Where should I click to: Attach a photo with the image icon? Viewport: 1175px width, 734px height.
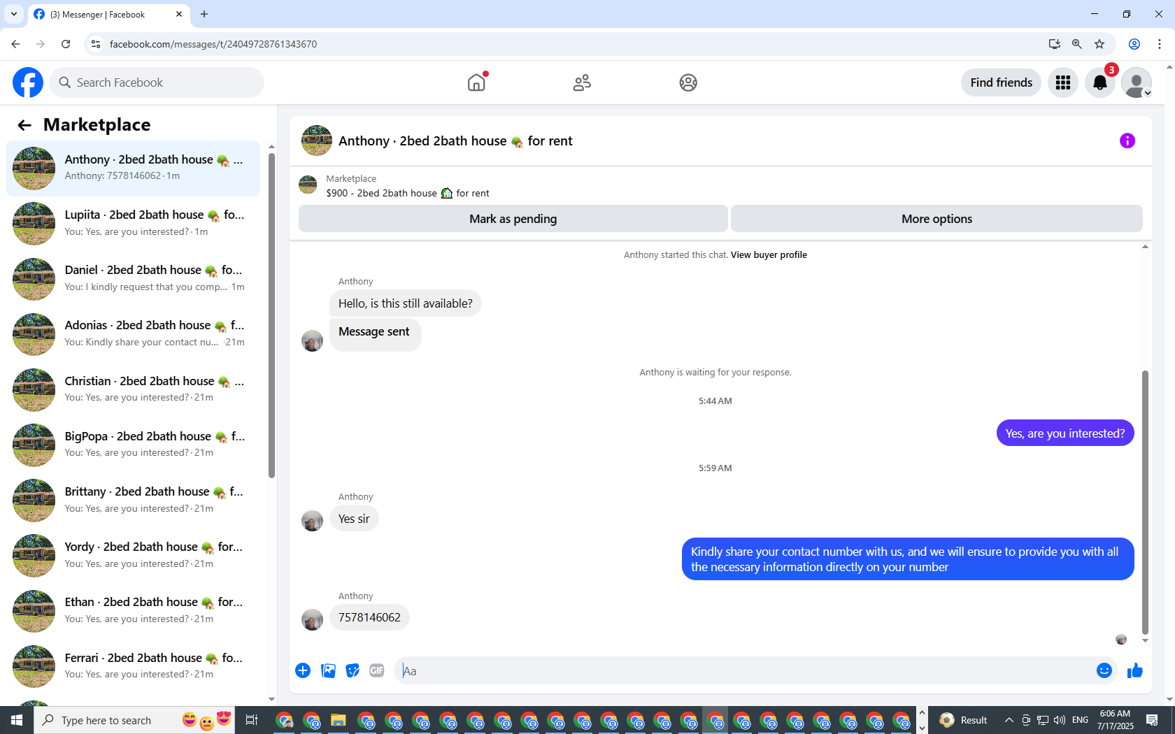[328, 671]
